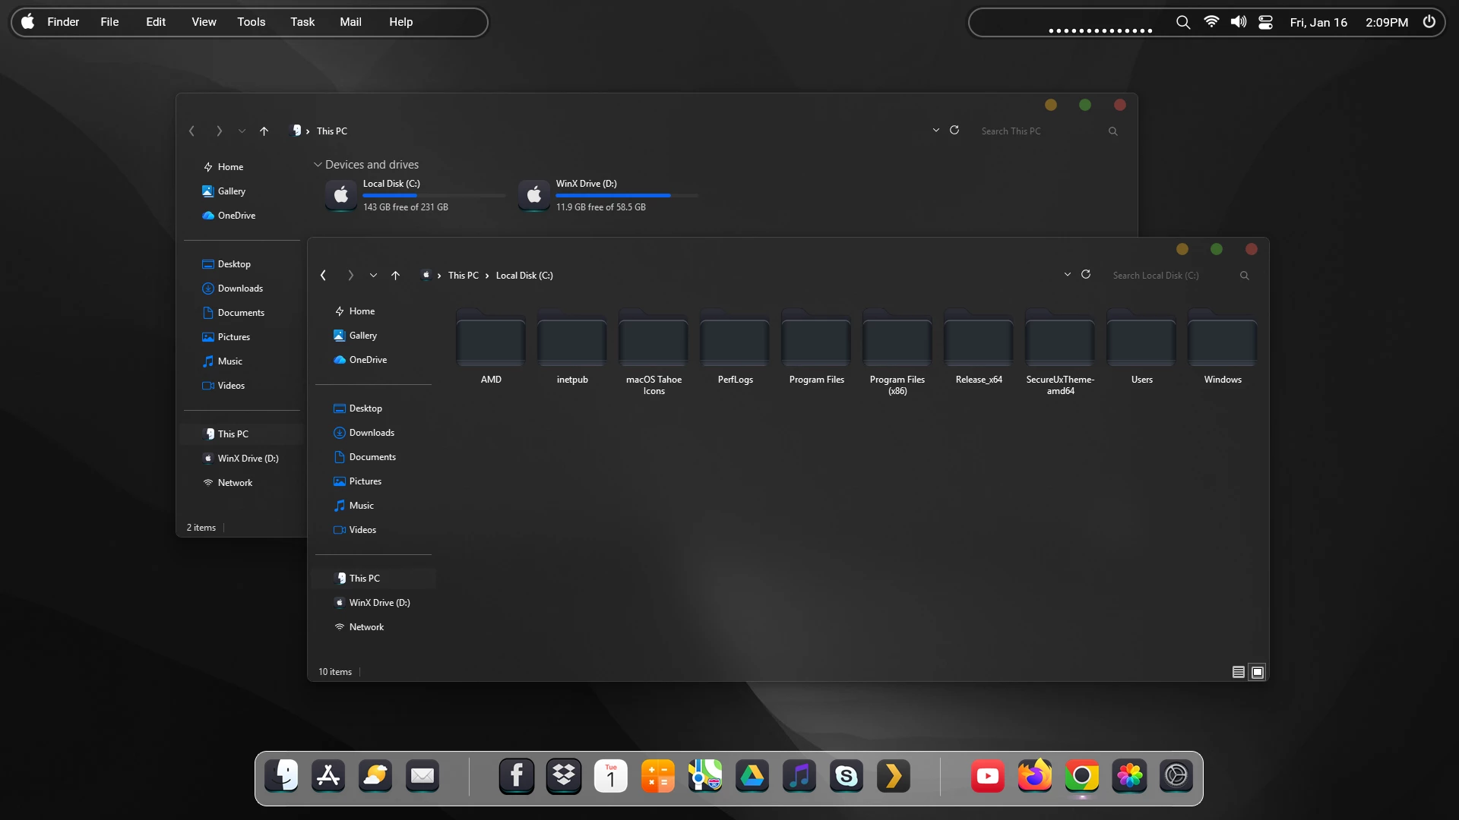The image size is (1459, 820).
Task: Select the Users folder
Action: point(1141,347)
